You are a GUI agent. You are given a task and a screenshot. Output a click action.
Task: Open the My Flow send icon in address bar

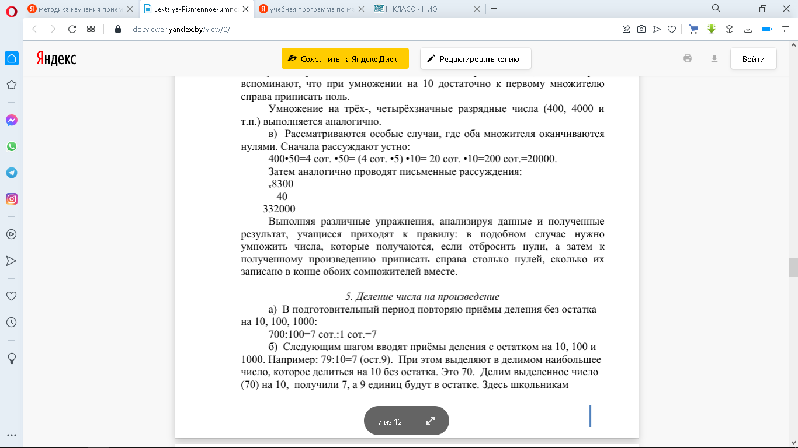(x=657, y=29)
